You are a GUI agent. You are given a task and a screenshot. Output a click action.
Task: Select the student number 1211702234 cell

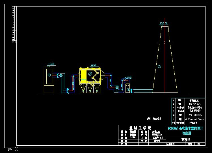click(157, 135)
